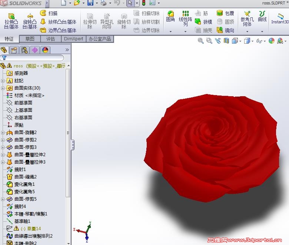Click the Zoom to Fit icon
This screenshot has height=245, width=289.
tap(200, 41)
